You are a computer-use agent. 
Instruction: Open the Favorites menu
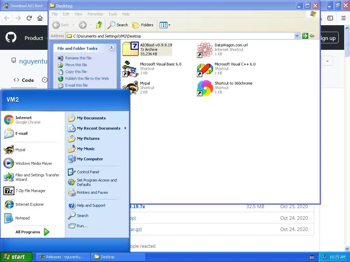pos(95,14)
